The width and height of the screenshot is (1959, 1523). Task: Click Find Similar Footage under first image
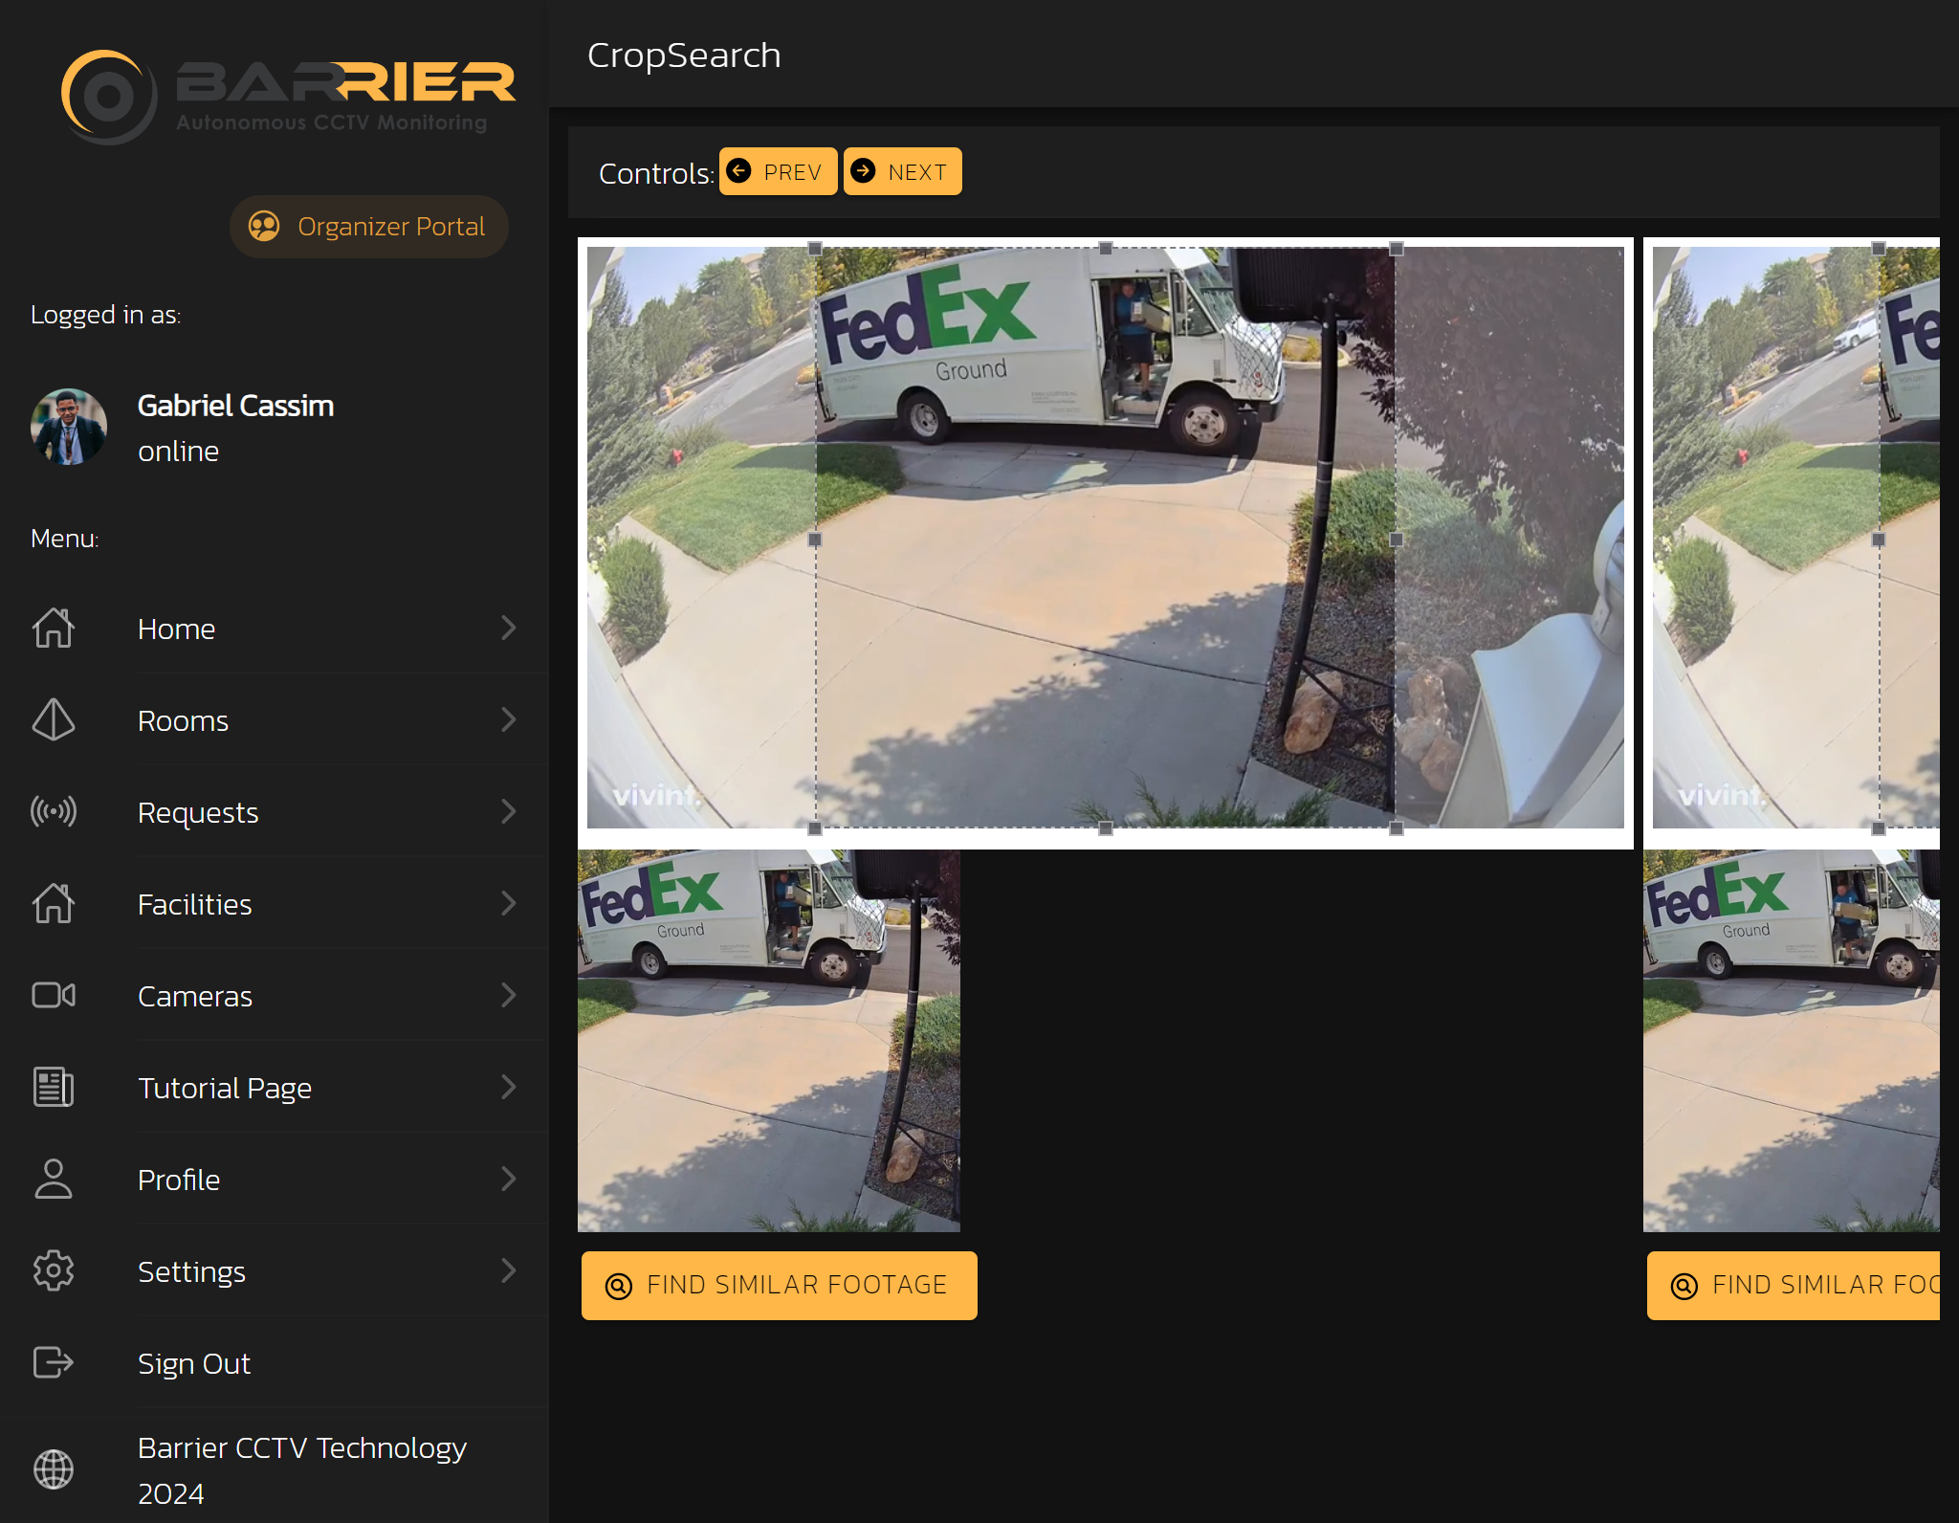[x=779, y=1285]
